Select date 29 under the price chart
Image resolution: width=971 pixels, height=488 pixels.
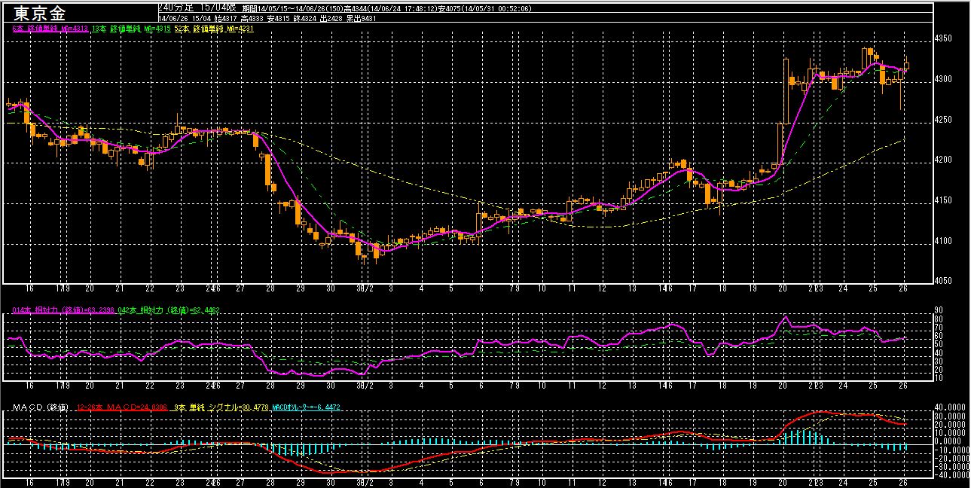(x=300, y=289)
